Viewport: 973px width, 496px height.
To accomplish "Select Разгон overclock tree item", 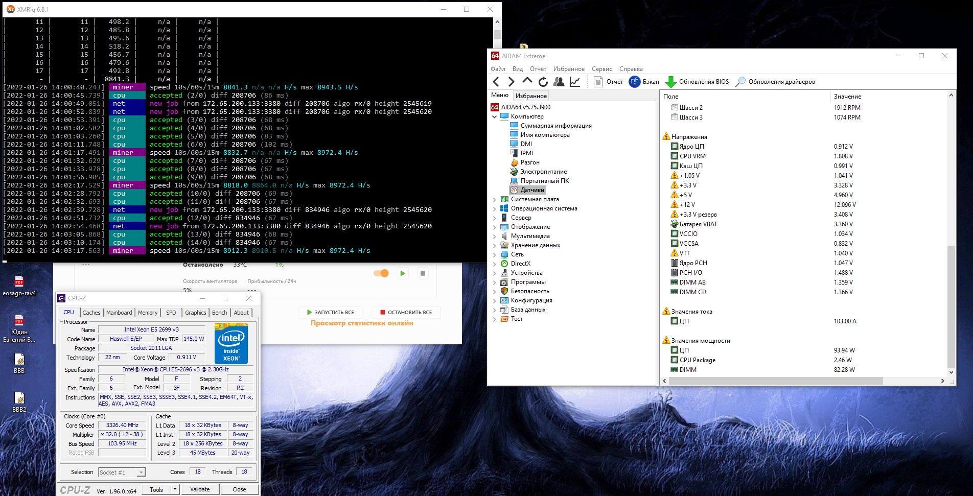I will click(x=530, y=162).
